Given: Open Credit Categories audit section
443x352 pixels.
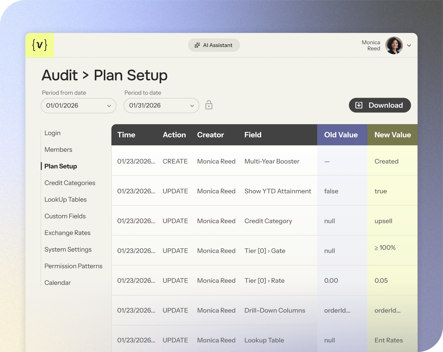Looking at the screenshot, I should [x=70, y=183].
